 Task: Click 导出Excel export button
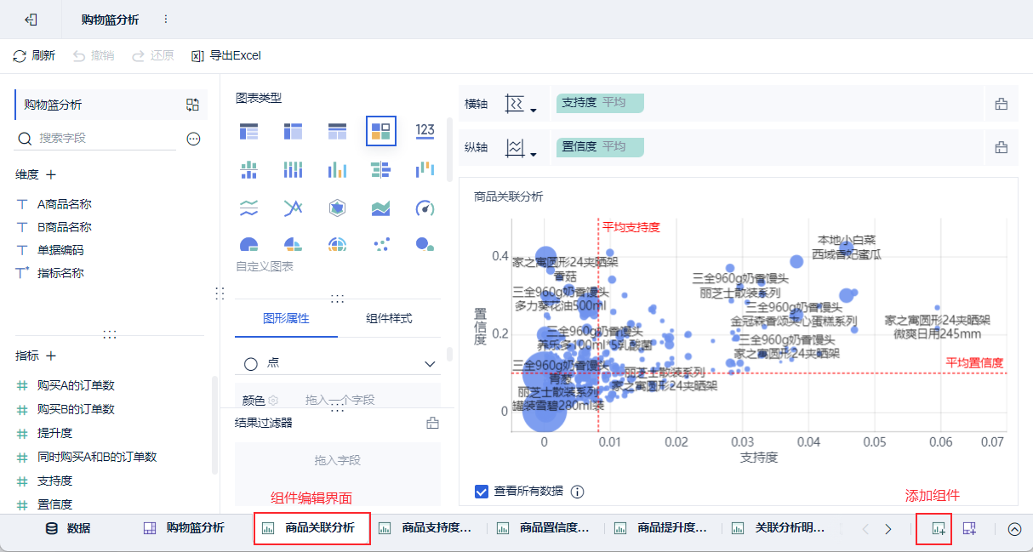[225, 55]
